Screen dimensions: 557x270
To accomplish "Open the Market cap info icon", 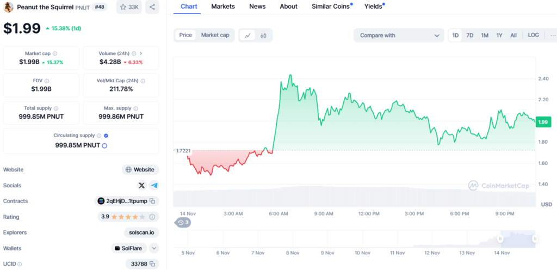I will click(55, 54).
